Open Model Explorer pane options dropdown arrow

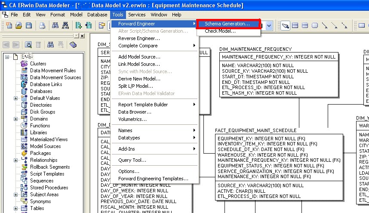77,36
